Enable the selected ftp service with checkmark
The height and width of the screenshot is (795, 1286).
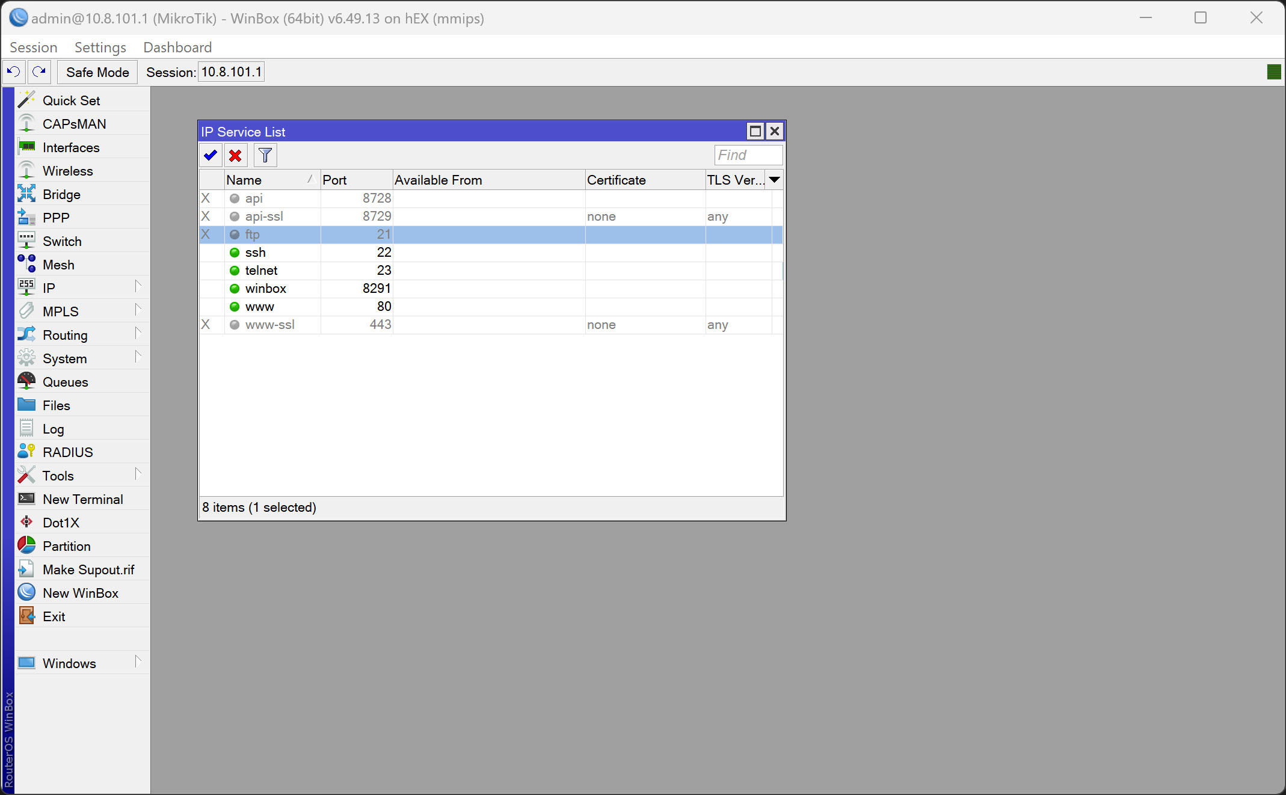point(210,155)
